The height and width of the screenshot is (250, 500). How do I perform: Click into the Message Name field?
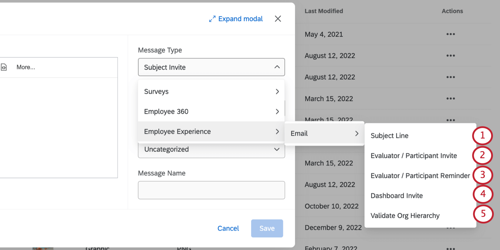pos(211,190)
